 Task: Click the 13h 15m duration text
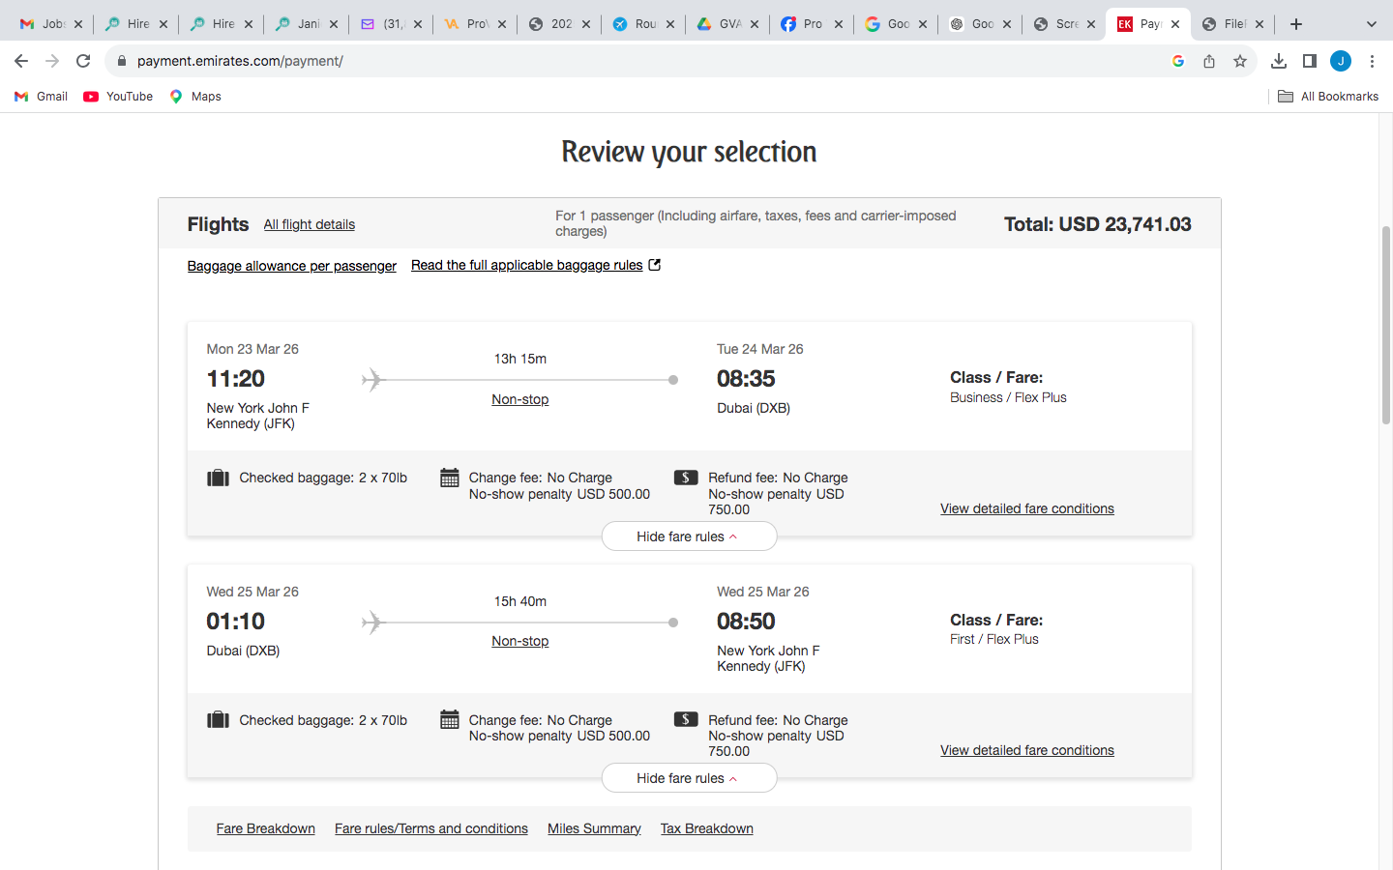pos(520,359)
